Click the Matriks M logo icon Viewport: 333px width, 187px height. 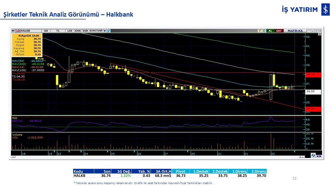click(13, 31)
